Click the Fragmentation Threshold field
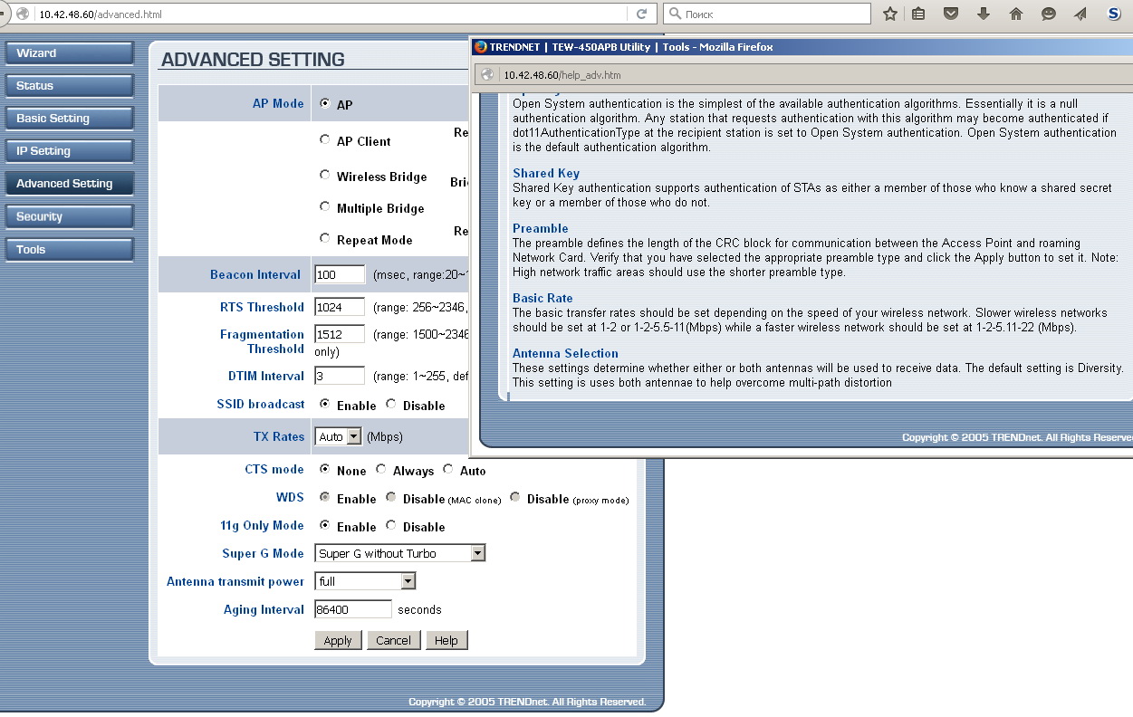The image size is (1133, 717). pyautogui.click(x=340, y=334)
